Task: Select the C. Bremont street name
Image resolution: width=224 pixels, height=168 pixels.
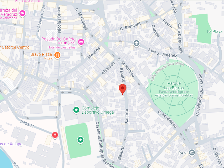Action: 130,27
